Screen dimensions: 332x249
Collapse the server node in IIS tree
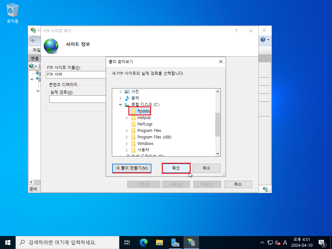point(32,79)
